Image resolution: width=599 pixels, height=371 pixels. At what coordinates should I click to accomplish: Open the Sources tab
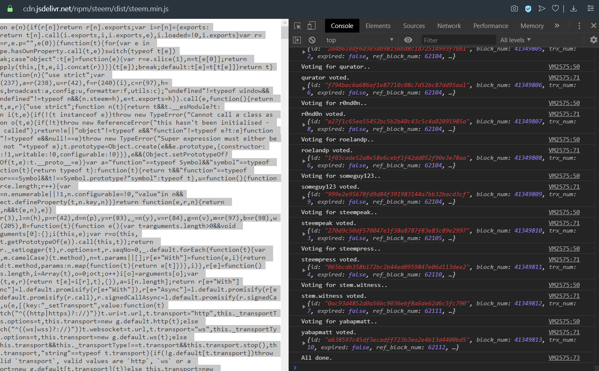point(414,26)
